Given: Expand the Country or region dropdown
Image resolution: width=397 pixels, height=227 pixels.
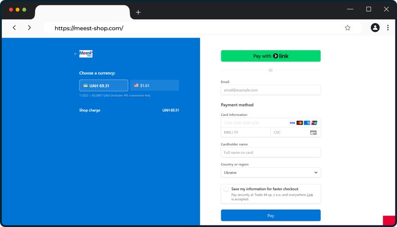Looking at the screenshot, I should tap(270, 172).
